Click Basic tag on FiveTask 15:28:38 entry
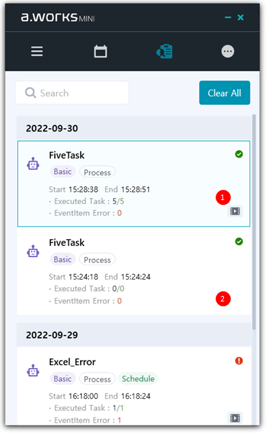The image size is (267, 433). pyautogui.click(x=62, y=172)
